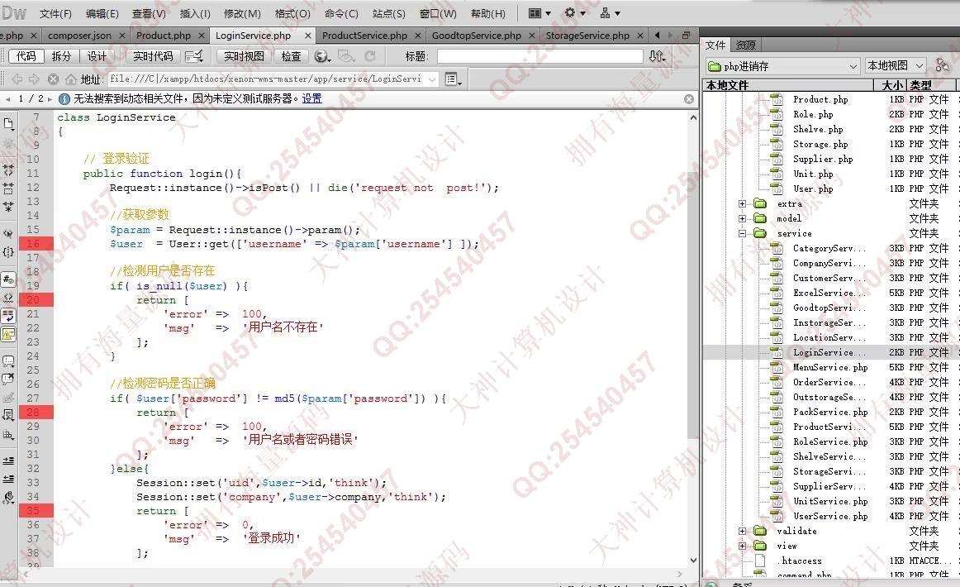The image size is (960, 587).
Task: Toggle 实时代码 (Live Code)
Action: click(x=153, y=56)
